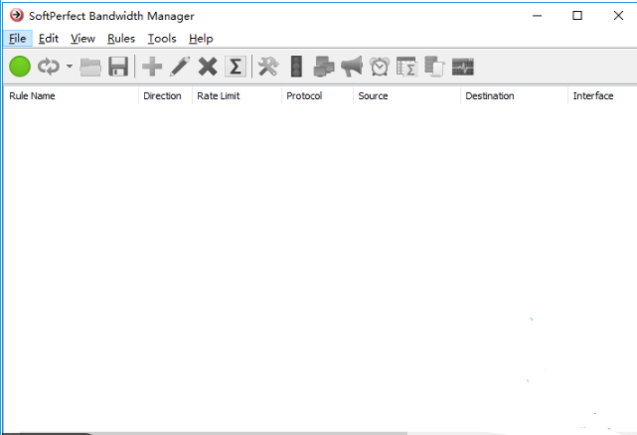Open the usage monitor graph icon
637x435 pixels.
(463, 67)
